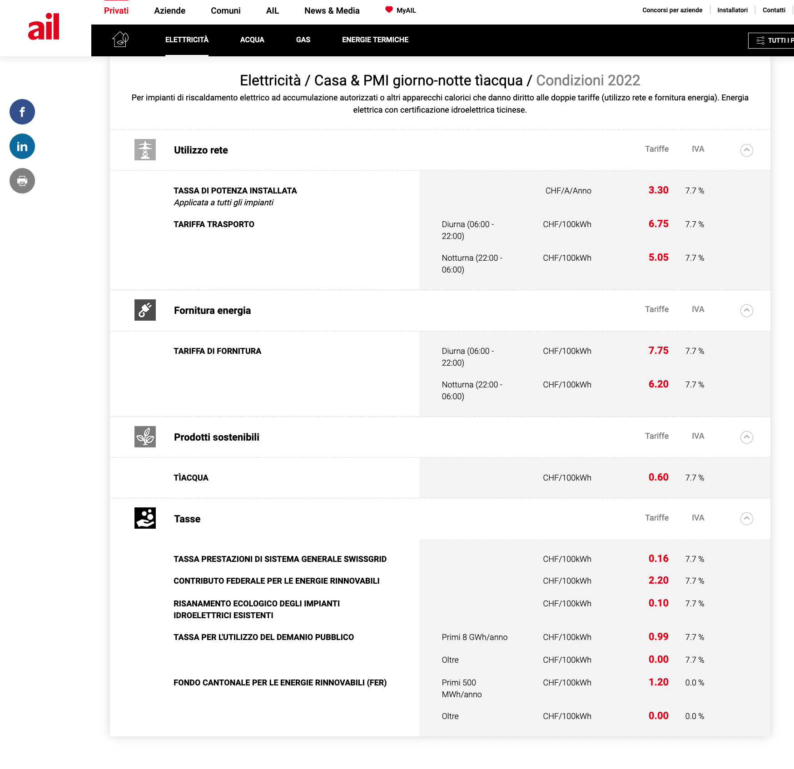Image resolution: width=794 pixels, height=769 pixels.
Task: Collapse the Prodotti sostenibili section
Action: 746,437
